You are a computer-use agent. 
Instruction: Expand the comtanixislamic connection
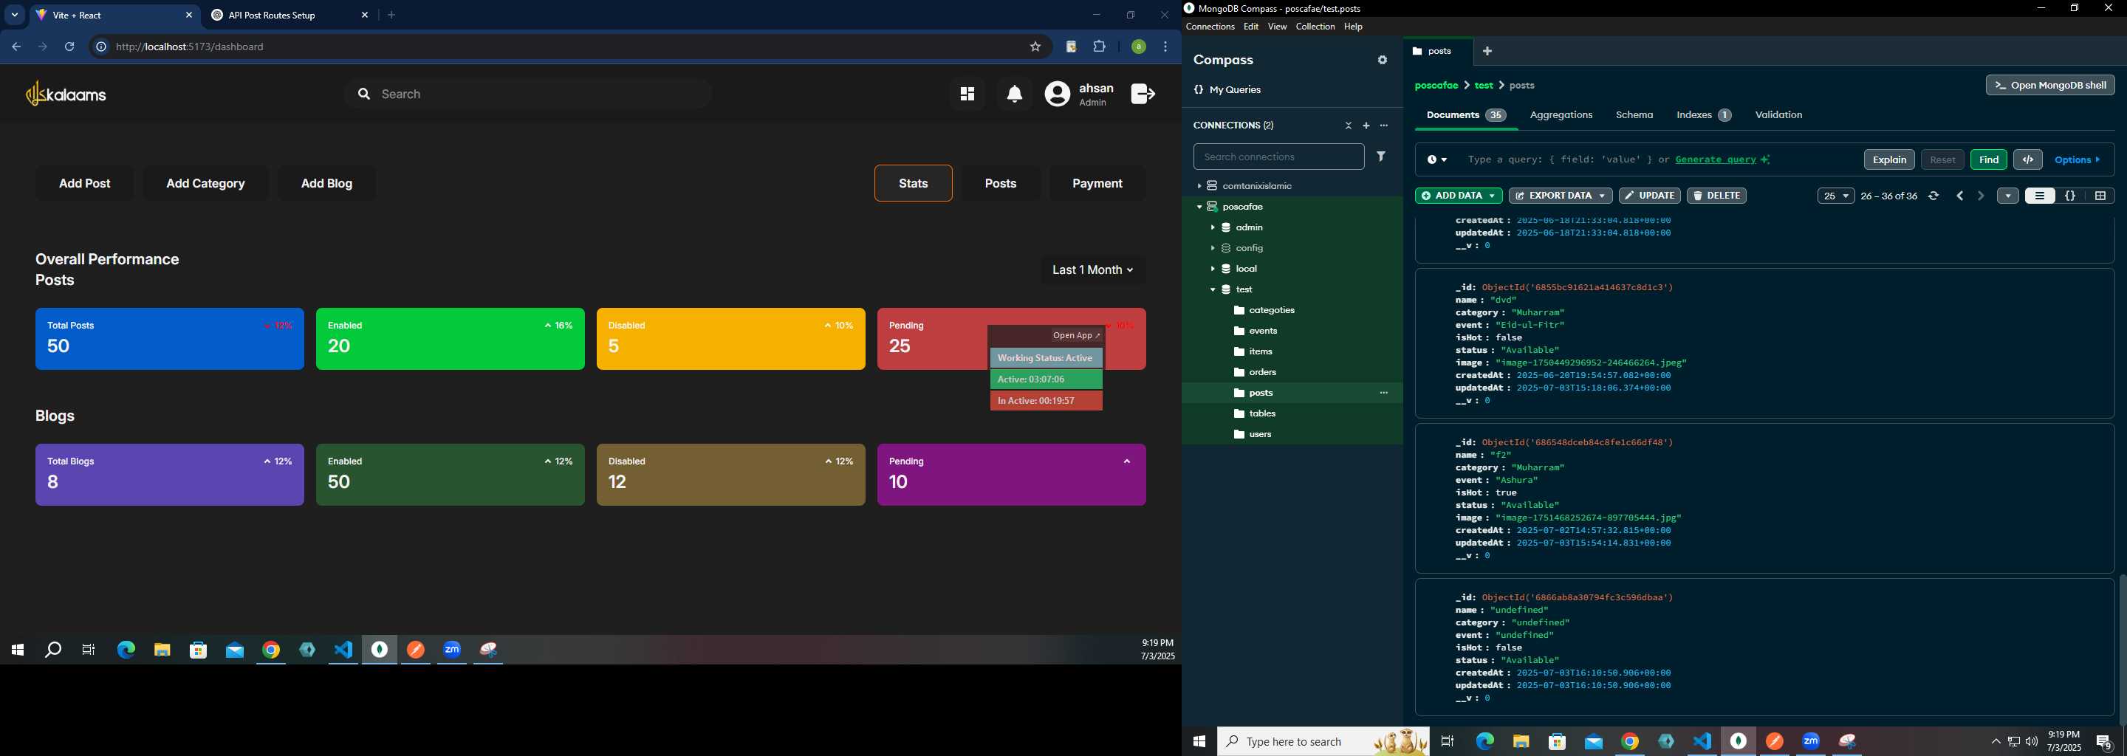pos(1199,187)
